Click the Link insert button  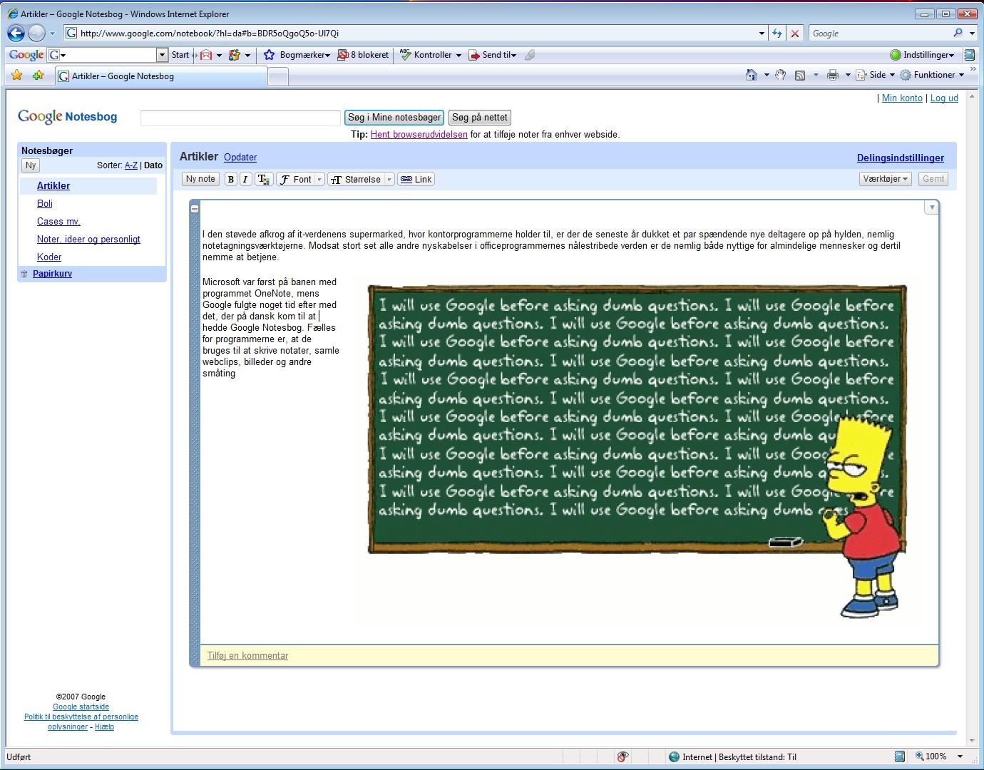tap(416, 180)
